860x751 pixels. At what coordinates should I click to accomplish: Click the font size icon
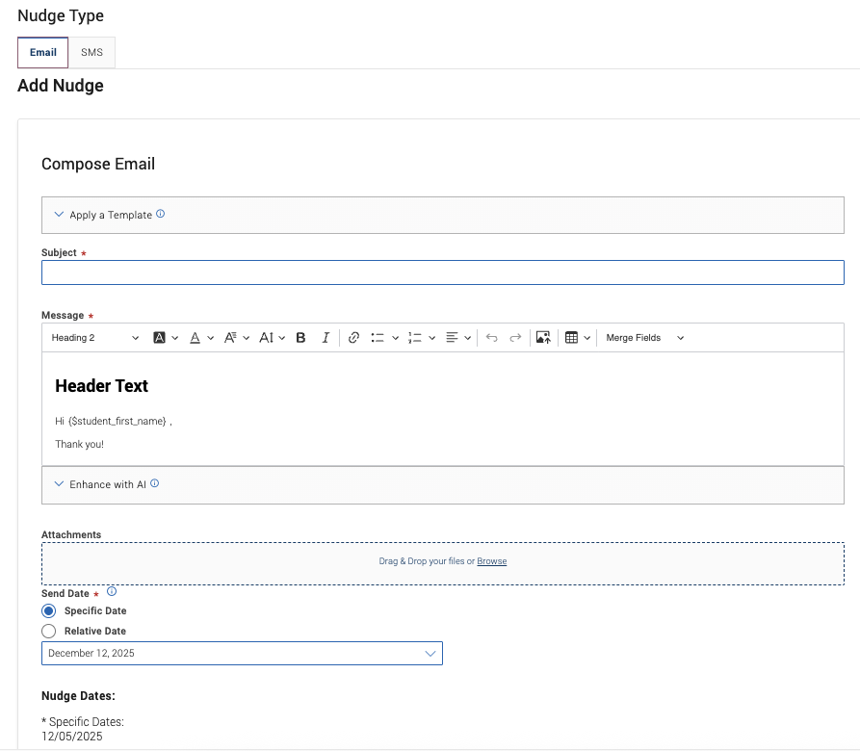267,338
